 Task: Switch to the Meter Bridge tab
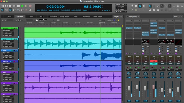98,17
